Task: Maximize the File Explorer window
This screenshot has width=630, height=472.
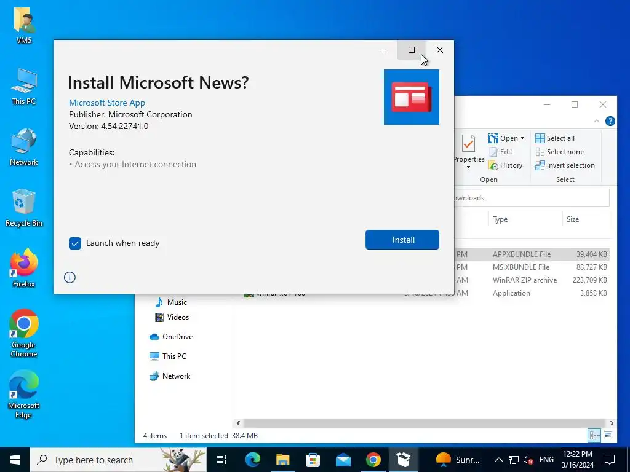Action: point(575,104)
